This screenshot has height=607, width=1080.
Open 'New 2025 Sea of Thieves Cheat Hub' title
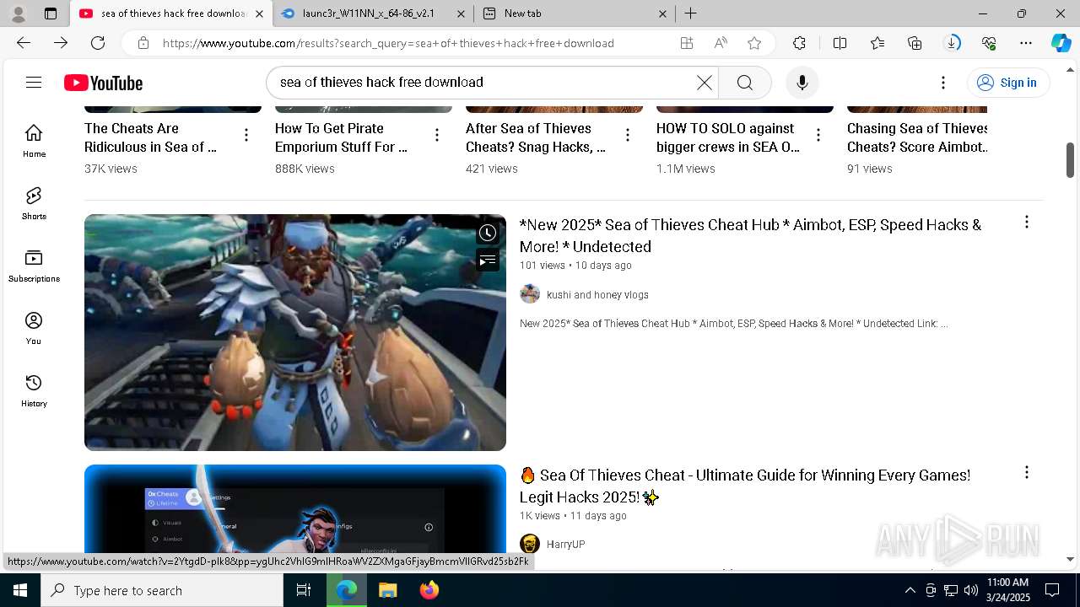750,235
